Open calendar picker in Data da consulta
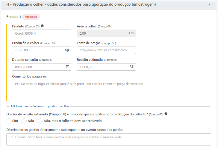 (x=68, y=67)
